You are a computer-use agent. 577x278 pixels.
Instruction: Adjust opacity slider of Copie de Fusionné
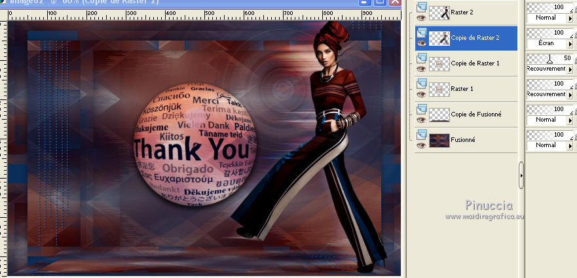click(550, 110)
